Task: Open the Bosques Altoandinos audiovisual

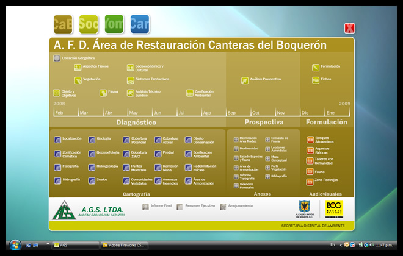Action: coord(310,140)
